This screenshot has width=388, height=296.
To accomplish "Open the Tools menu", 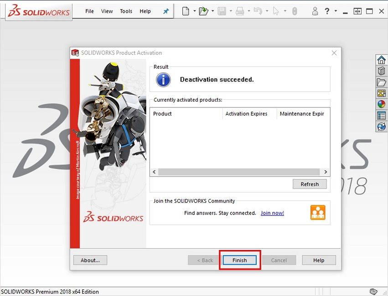I will pyautogui.click(x=126, y=11).
